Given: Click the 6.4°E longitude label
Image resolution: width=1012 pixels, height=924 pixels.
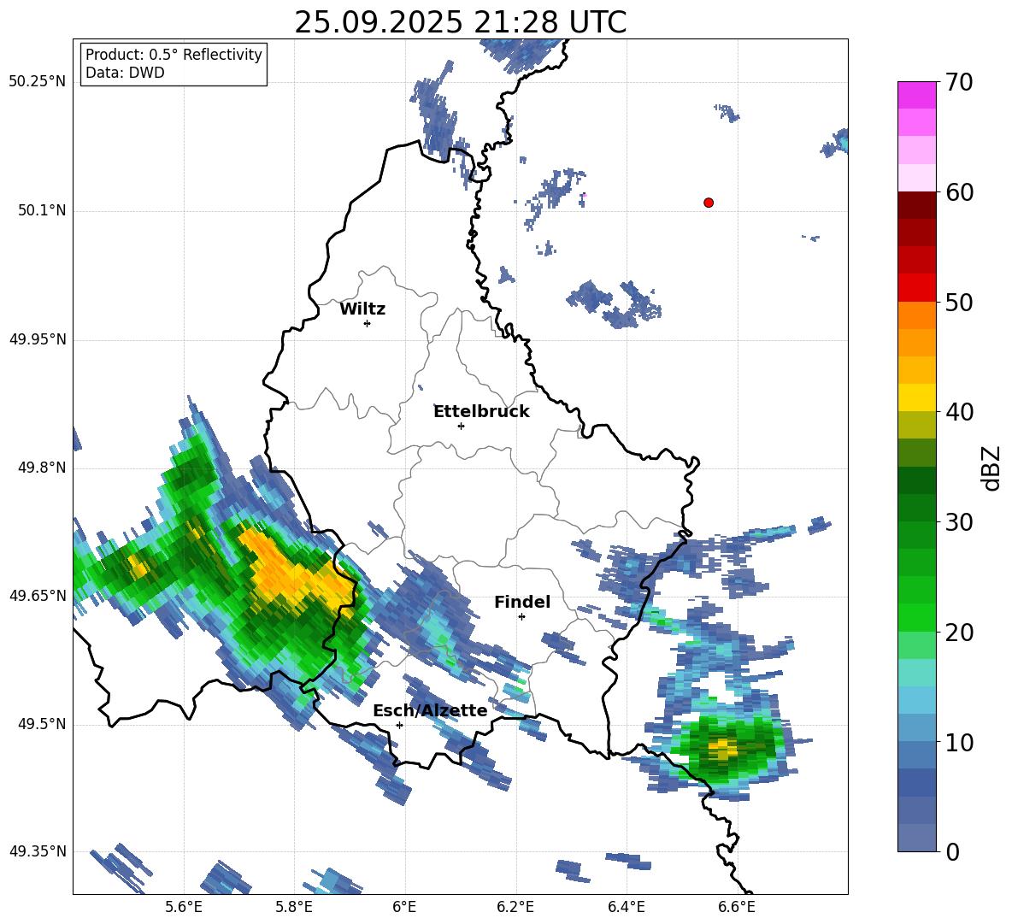Looking at the screenshot, I should [x=626, y=907].
